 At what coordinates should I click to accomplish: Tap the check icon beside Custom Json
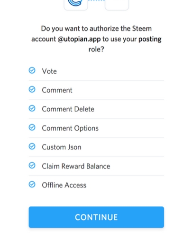[x=32, y=146]
